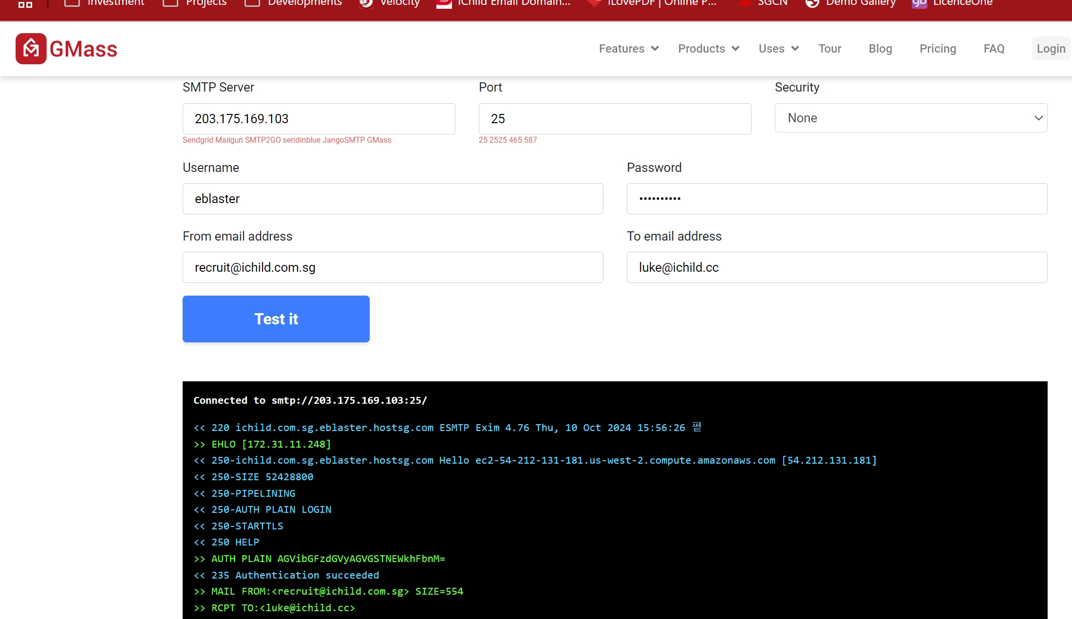Click the 'RCPT TO:<luke@ichild.cc>' log line

click(x=275, y=608)
